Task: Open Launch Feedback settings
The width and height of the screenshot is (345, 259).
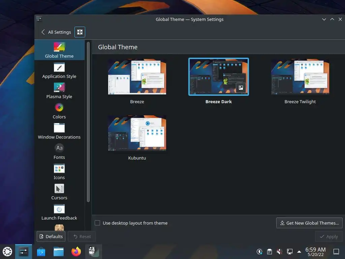Action: click(x=59, y=212)
